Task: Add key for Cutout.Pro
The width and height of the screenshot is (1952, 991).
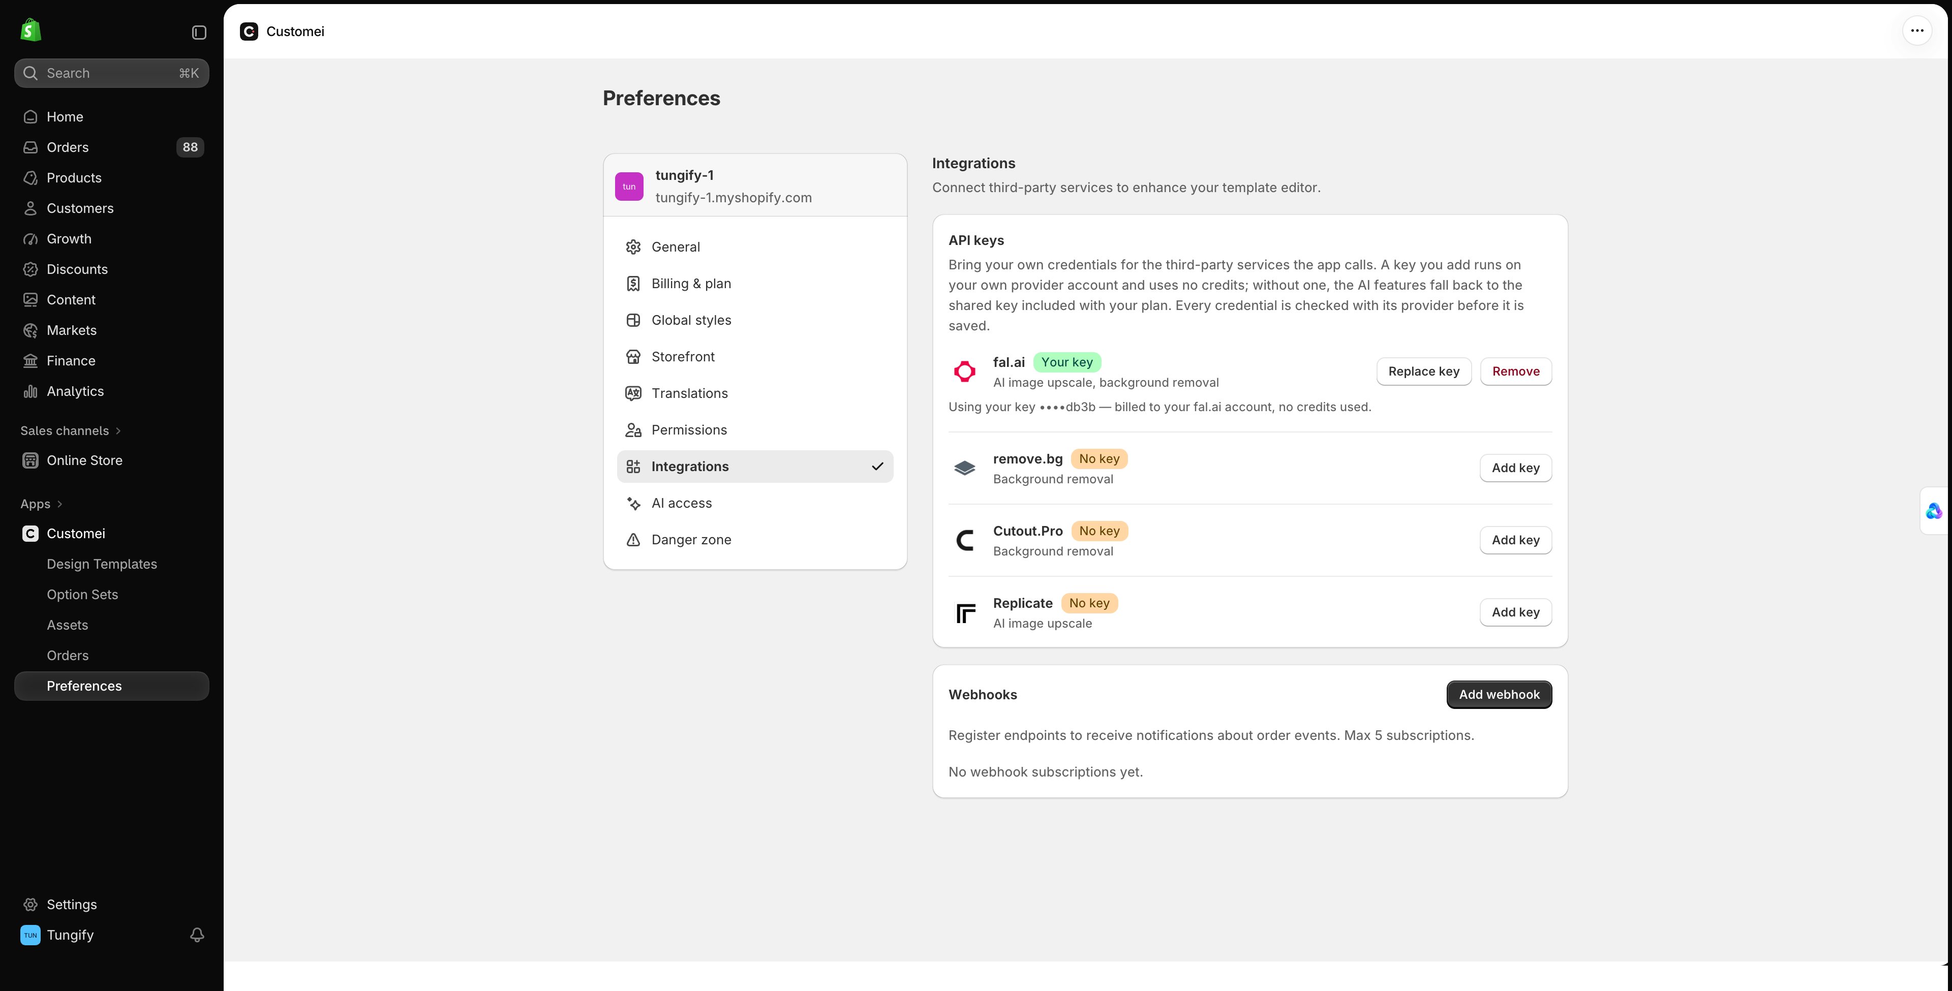Action: [x=1515, y=540]
